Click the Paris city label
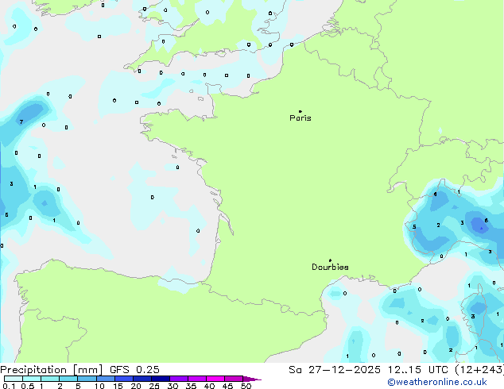Image resolution: width=504 pixels, height=389 pixels. (x=300, y=117)
